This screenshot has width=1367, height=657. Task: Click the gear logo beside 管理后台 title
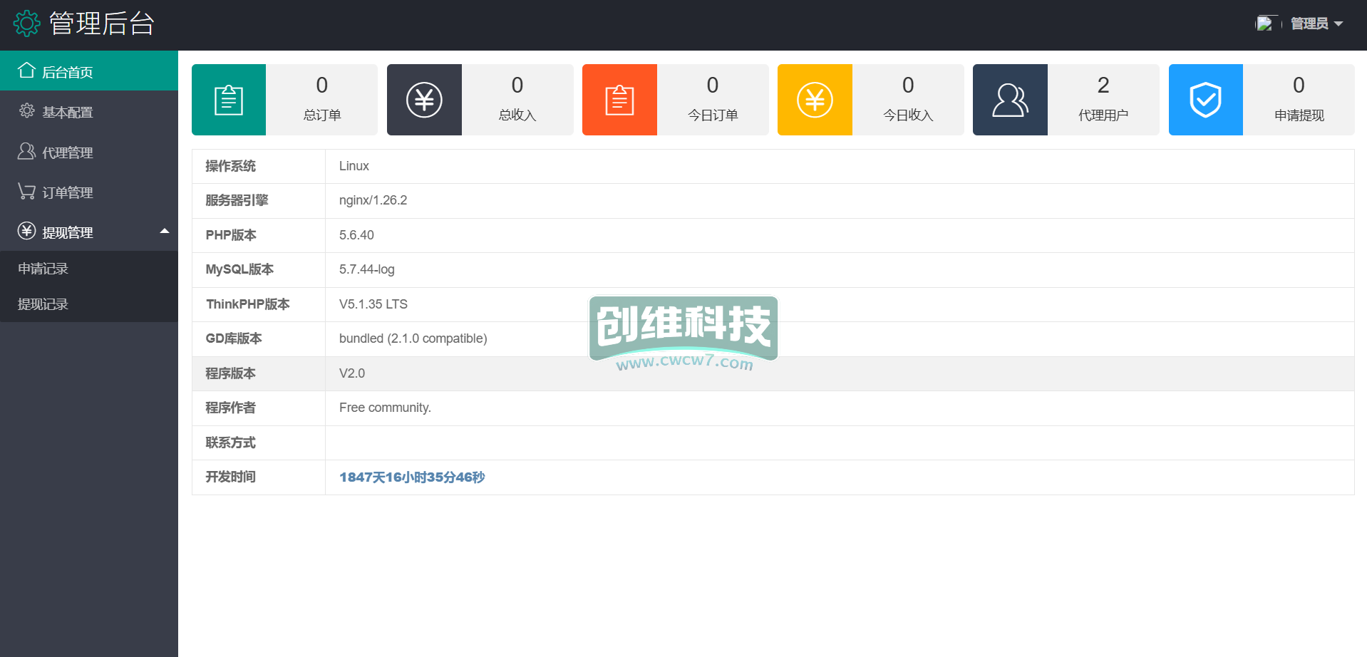(27, 24)
